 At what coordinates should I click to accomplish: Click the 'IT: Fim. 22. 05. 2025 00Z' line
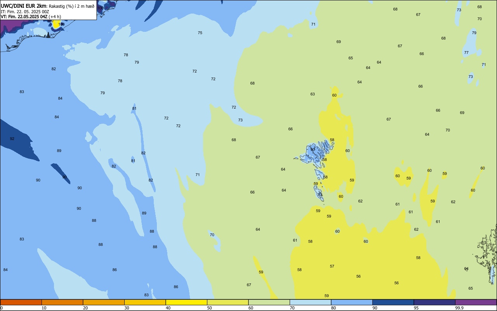(x=25, y=11)
